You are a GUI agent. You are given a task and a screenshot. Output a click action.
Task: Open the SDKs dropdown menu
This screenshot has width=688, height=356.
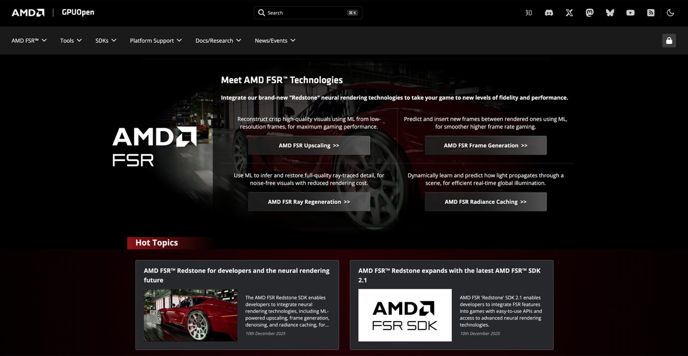pyautogui.click(x=106, y=40)
